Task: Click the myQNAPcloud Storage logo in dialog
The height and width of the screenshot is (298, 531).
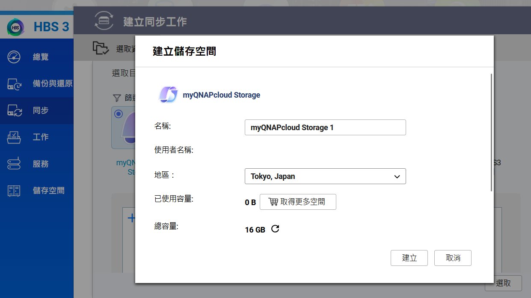Action: pos(168,95)
